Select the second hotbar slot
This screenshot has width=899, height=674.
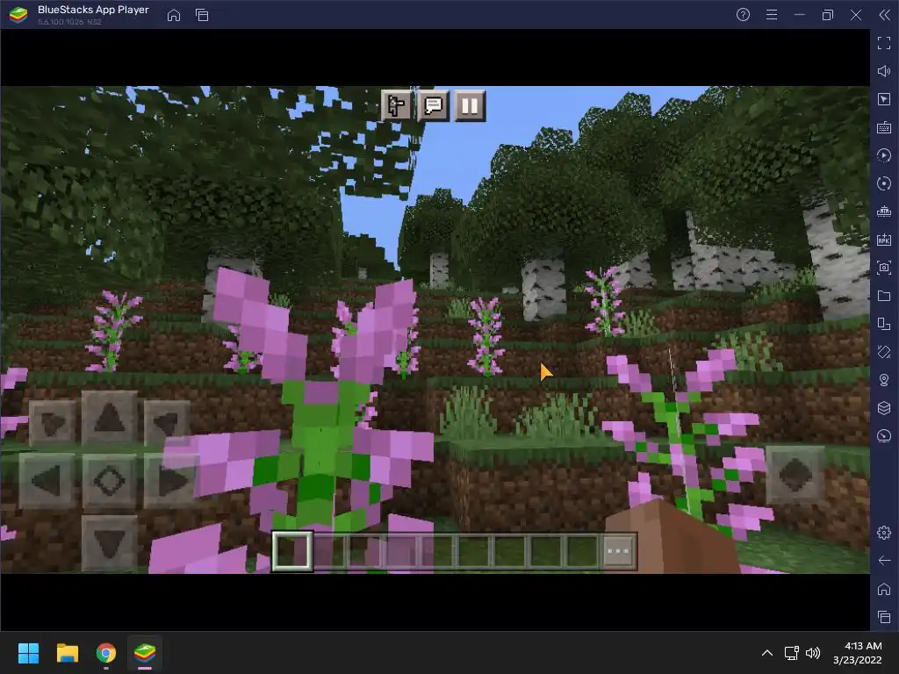328,551
